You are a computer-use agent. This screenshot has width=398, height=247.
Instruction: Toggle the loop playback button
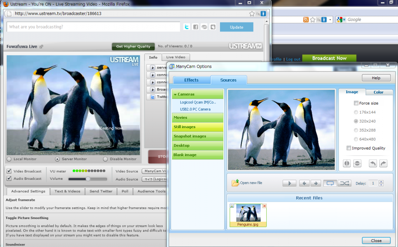(x=330, y=183)
